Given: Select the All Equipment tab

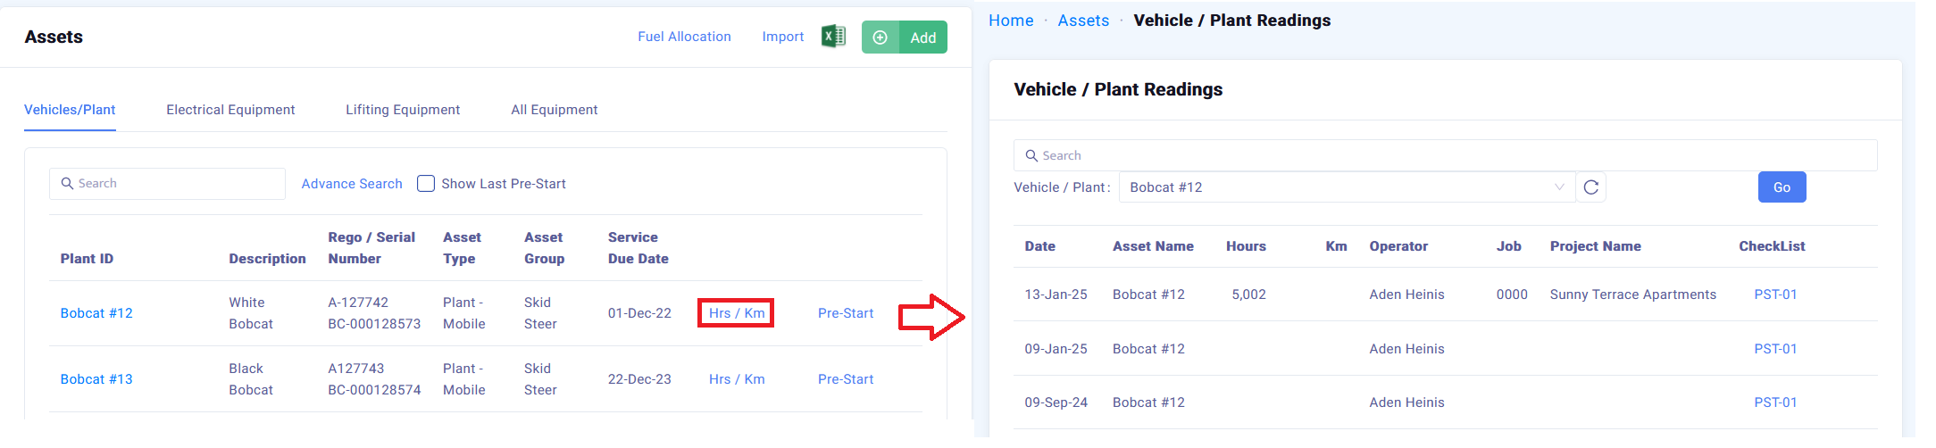Looking at the screenshot, I should tap(554, 110).
